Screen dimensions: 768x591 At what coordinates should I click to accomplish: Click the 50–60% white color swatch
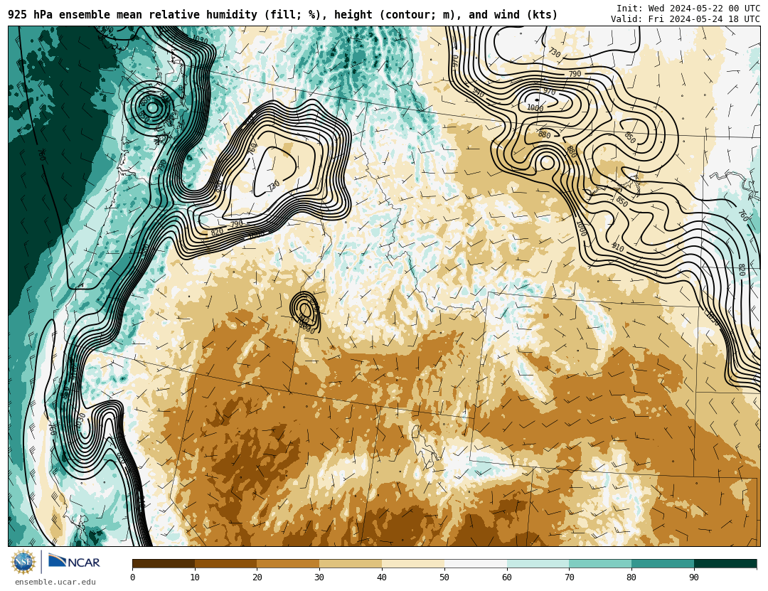476,563
